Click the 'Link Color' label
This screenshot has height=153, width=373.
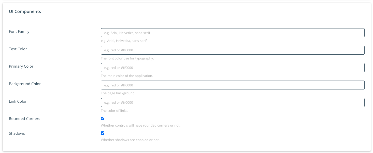[18, 101]
